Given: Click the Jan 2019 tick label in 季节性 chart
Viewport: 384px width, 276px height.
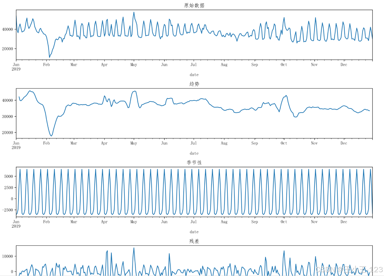Looking at the screenshot, I should pos(16,224).
